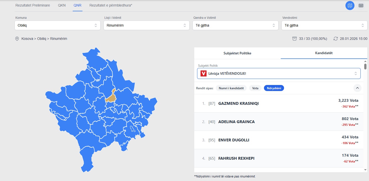Select candidate Adelina Grainca row

coord(278,122)
